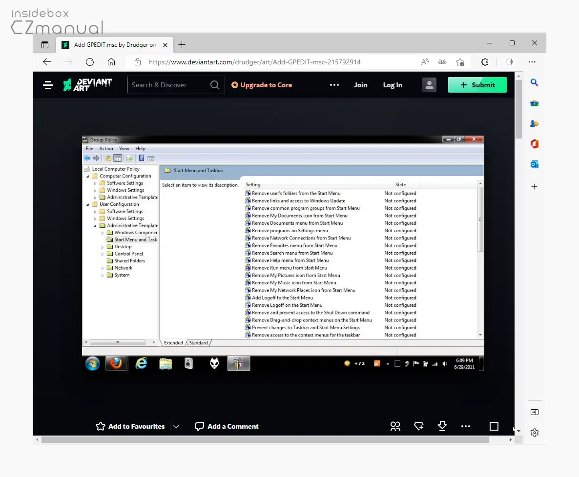This screenshot has height=477, width=579.
Task: Click the Search & Discover input field
Action: tap(168, 85)
